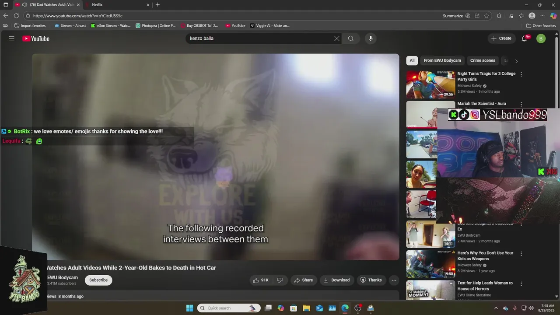Open Task View on taskbar
Image resolution: width=560 pixels, height=315 pixels.
click(x=268, y=308)
